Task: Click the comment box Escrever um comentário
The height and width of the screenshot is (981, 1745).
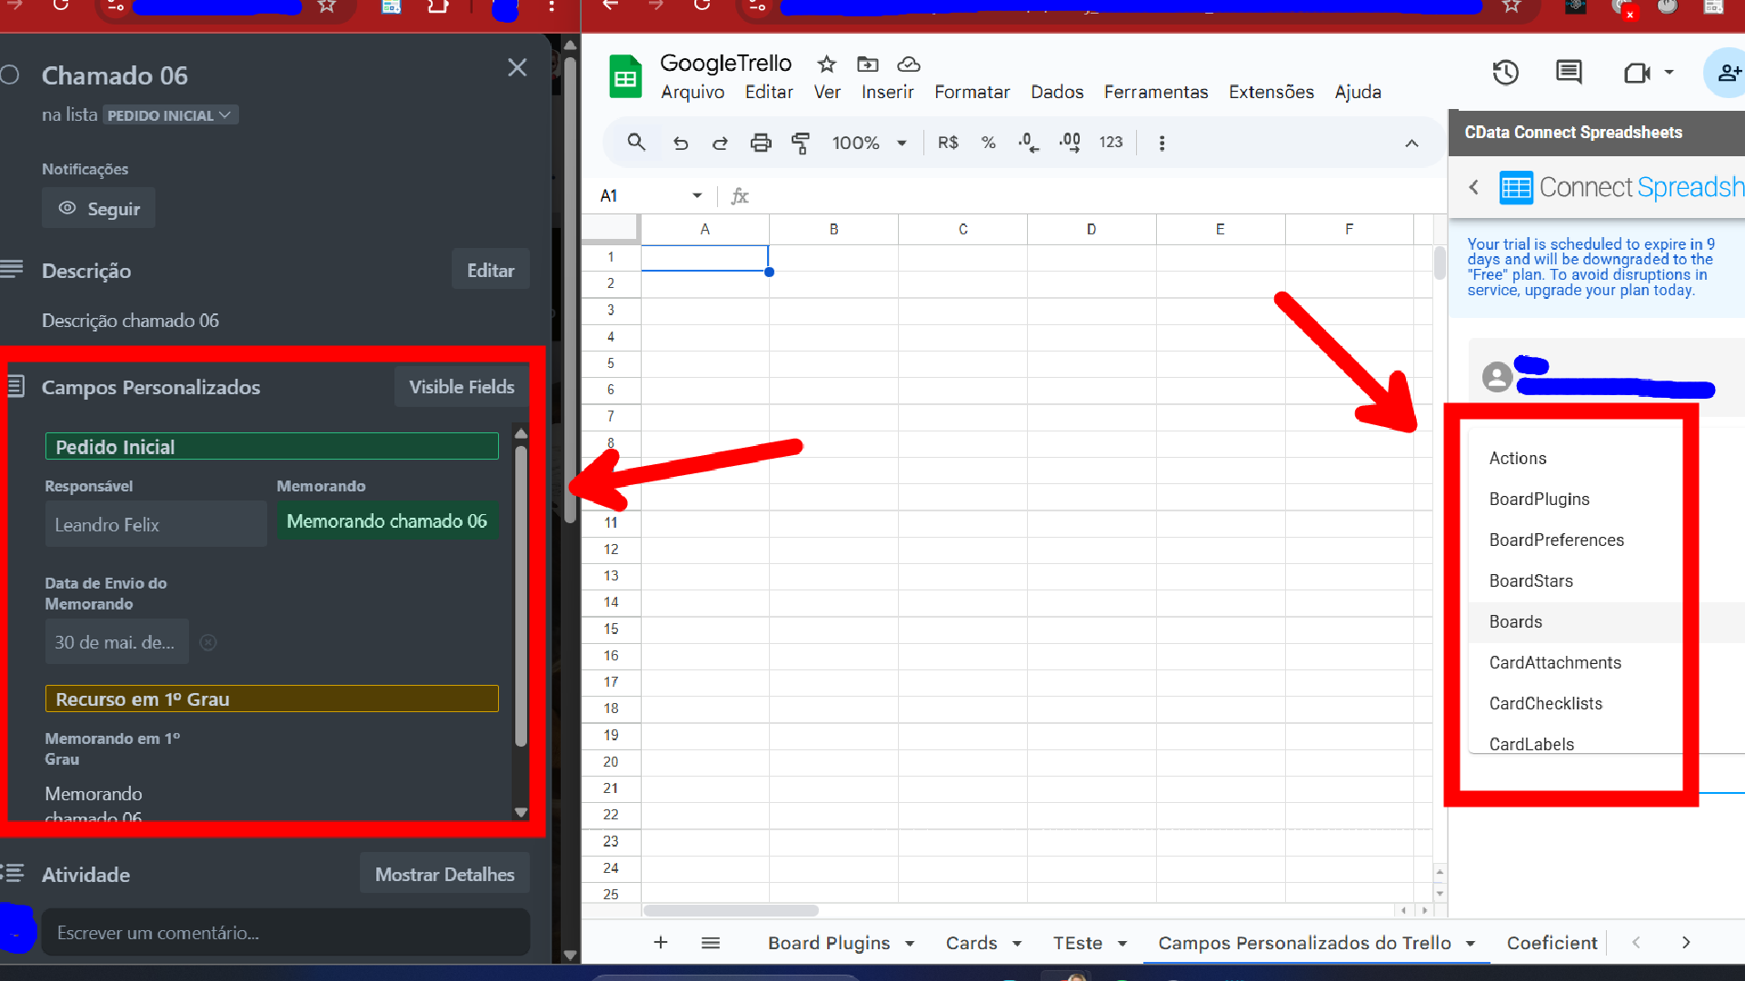Action: coord(285,933)
